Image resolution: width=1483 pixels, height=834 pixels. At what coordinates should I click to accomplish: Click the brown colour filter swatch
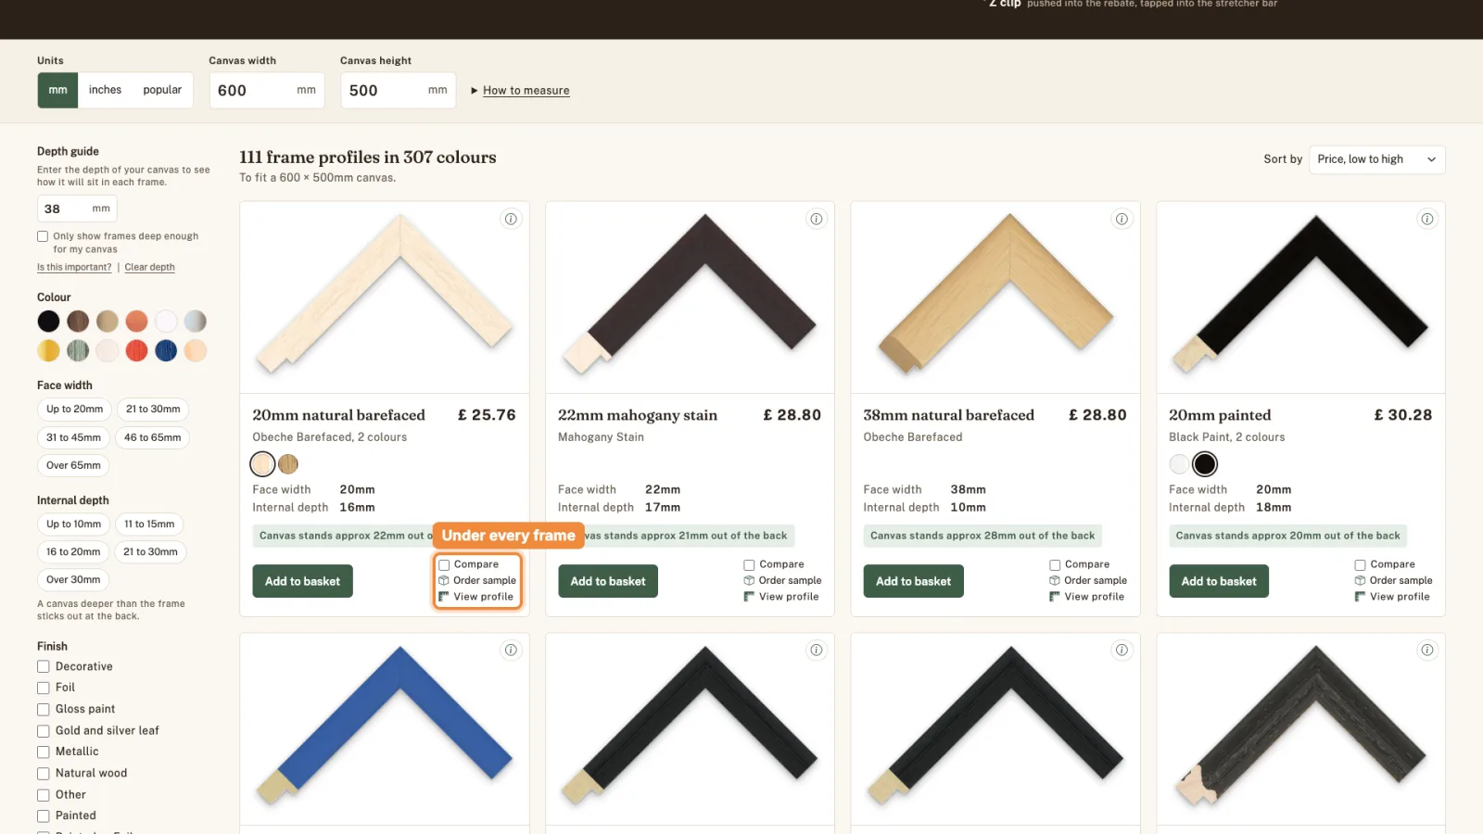78,322
